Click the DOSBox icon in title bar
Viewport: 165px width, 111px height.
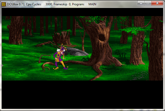(x=4, y=4)
